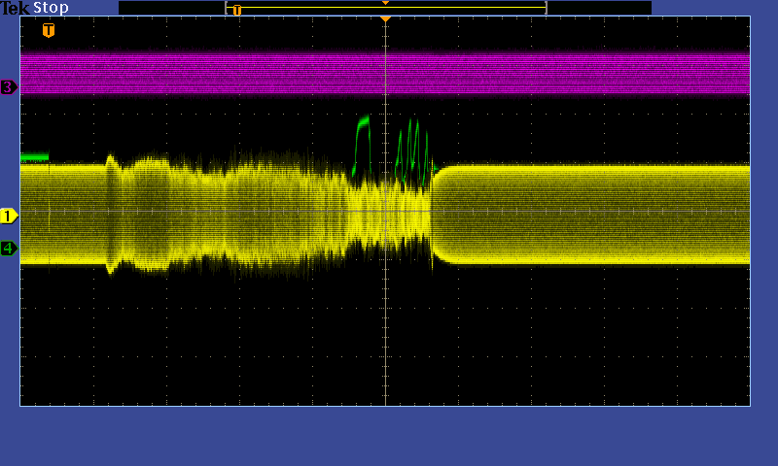Click the middle of the record overview bar
The height and width of the screenshot is (466, 778).
click(385, 9)
